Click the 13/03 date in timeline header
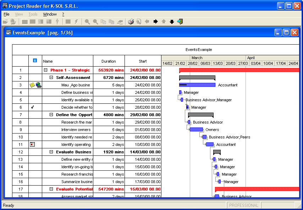 pos(218,63)
